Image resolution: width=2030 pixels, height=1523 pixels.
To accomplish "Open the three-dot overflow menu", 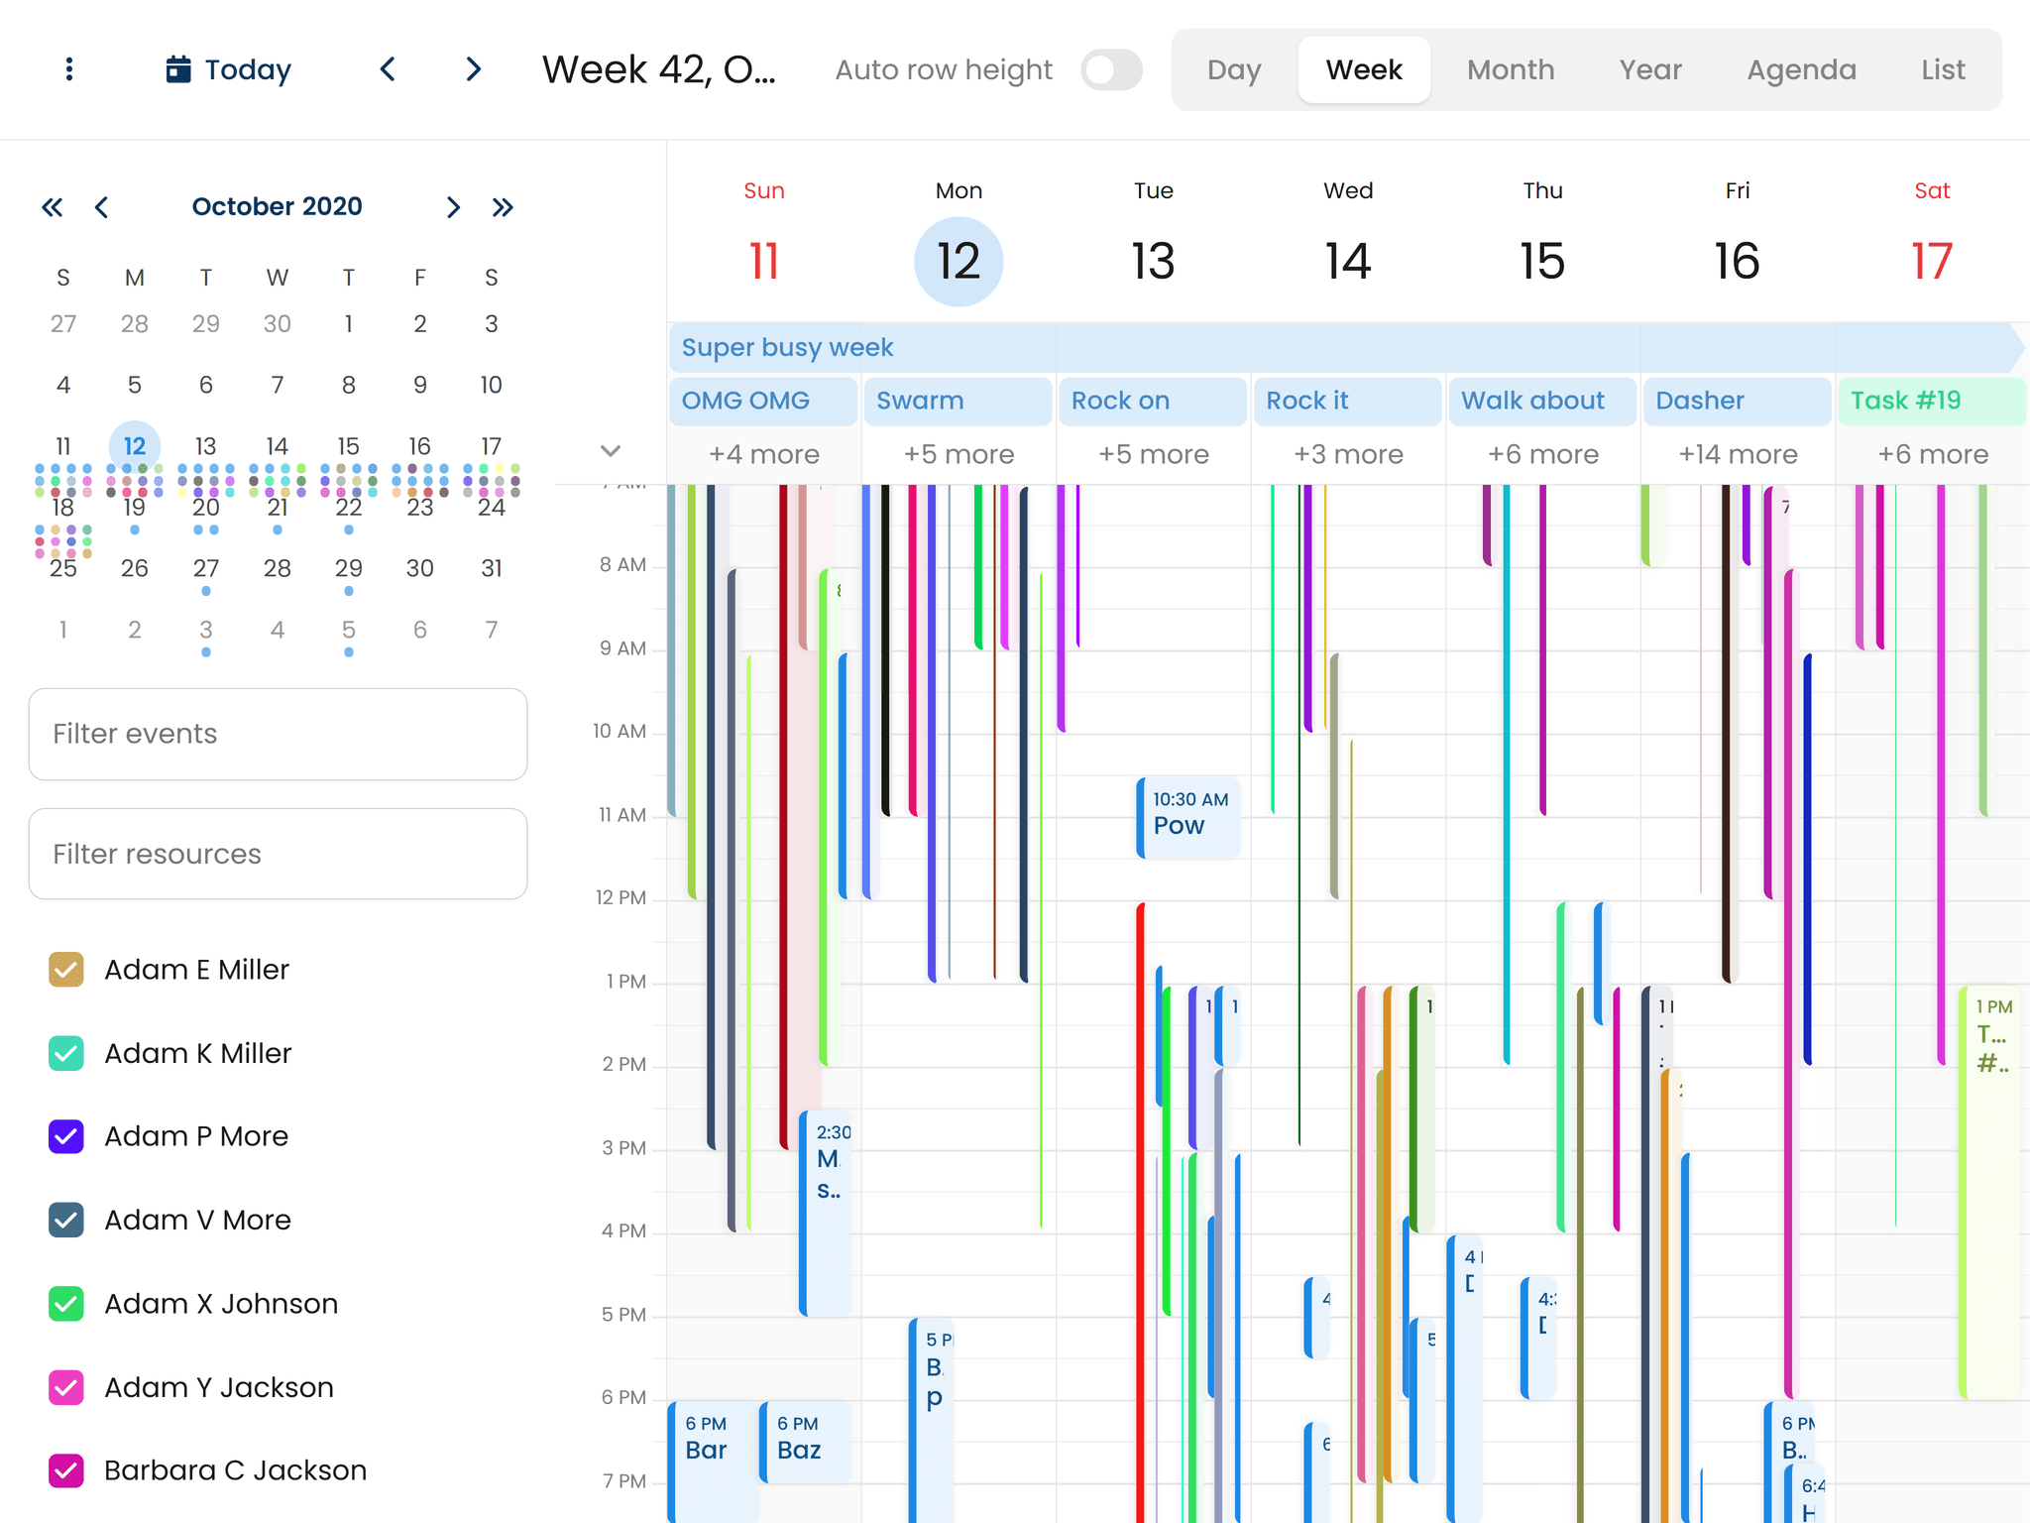I will pyautogui.click(x=67, y=69).
